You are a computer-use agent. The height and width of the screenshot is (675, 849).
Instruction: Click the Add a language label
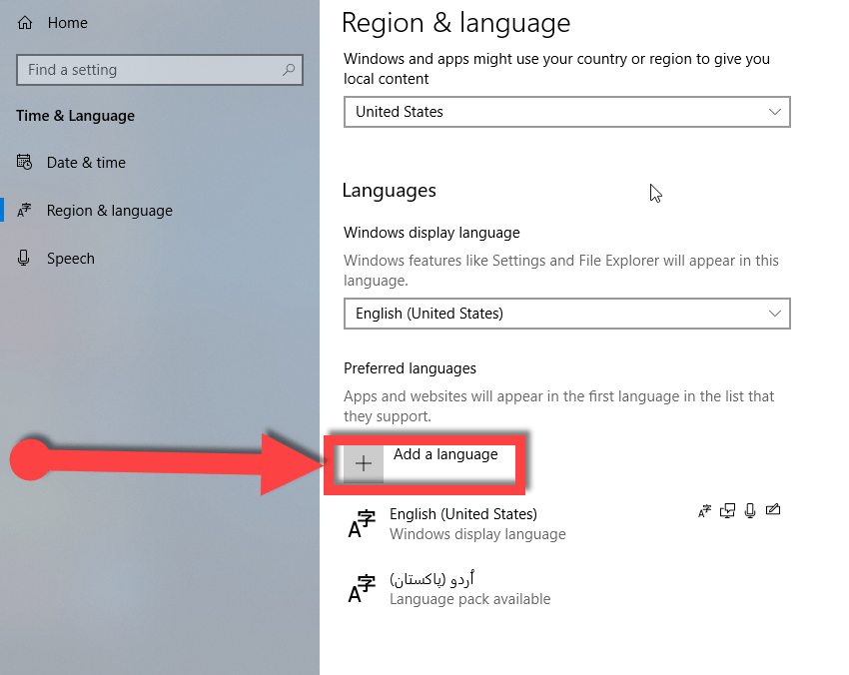pyautogui.click(x=445, y=454)
